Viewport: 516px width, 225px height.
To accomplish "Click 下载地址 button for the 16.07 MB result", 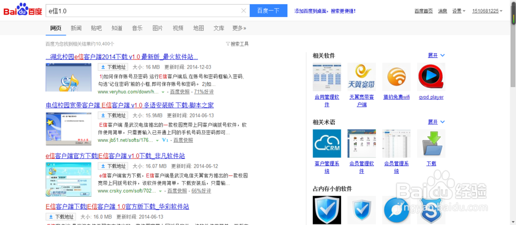I will (x=113, y=166).
